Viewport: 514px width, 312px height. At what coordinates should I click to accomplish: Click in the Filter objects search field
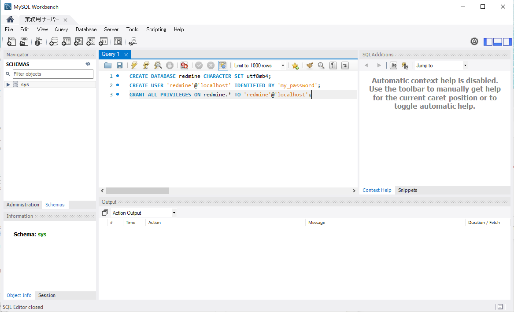(x=53, y=74)
